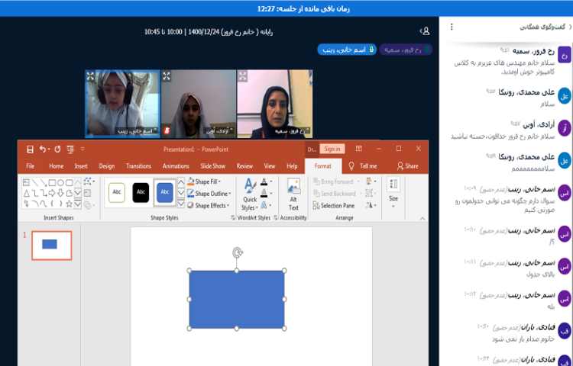This screenshot has height=366, width=573.
Task: Apply the black filled Abc shape style
Action: pos(141,192)
